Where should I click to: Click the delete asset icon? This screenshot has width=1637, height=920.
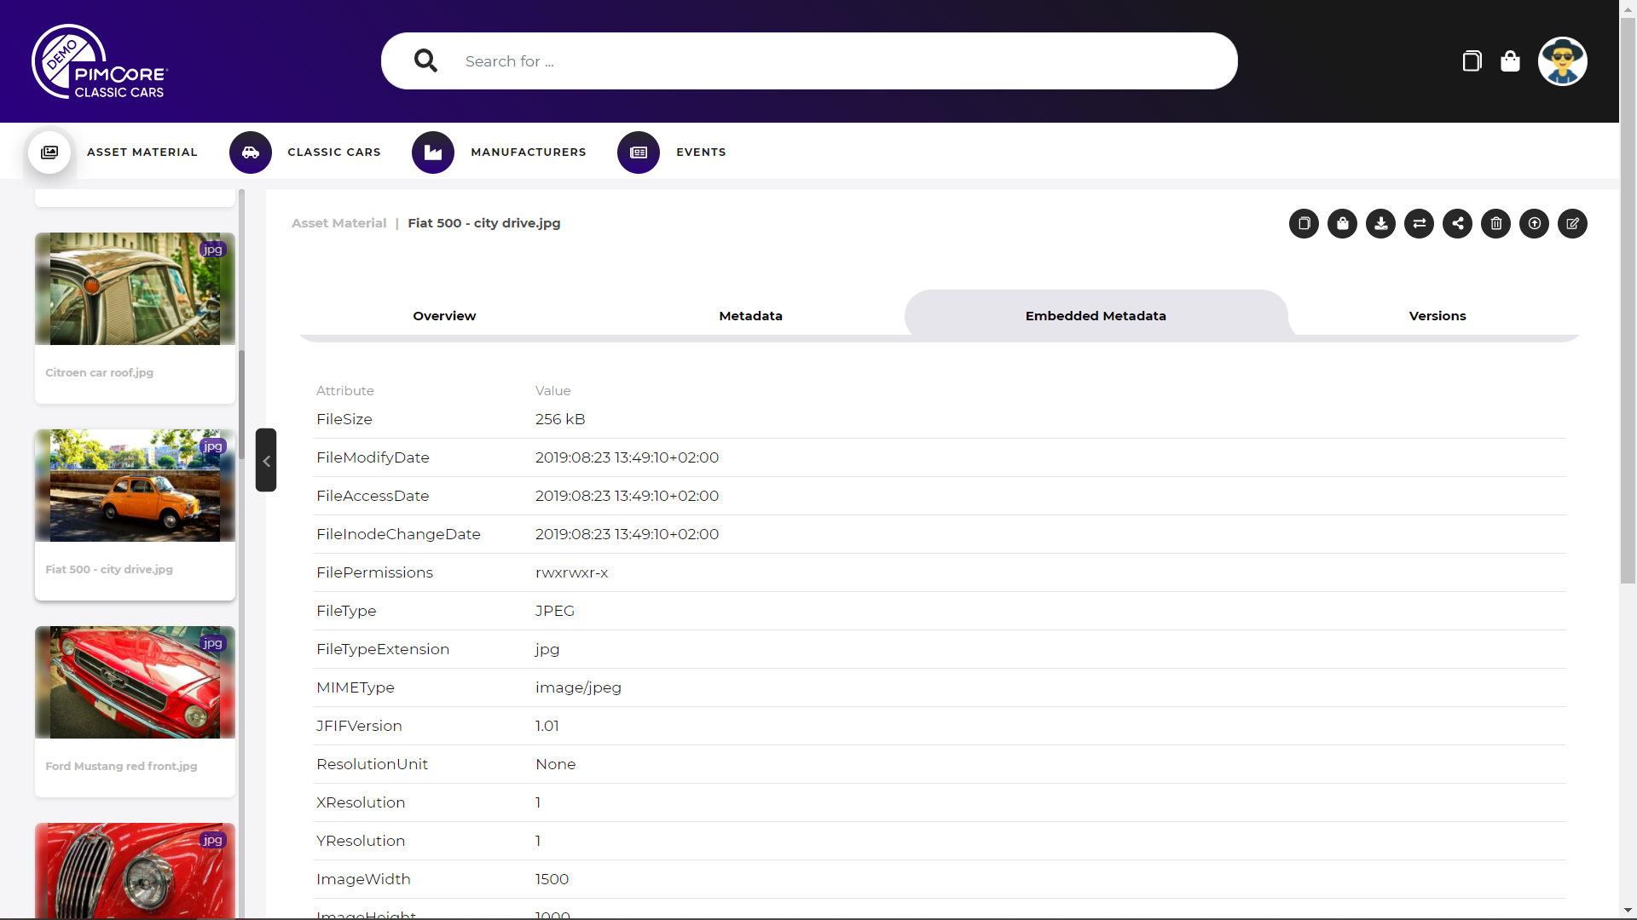point(1496,223)
